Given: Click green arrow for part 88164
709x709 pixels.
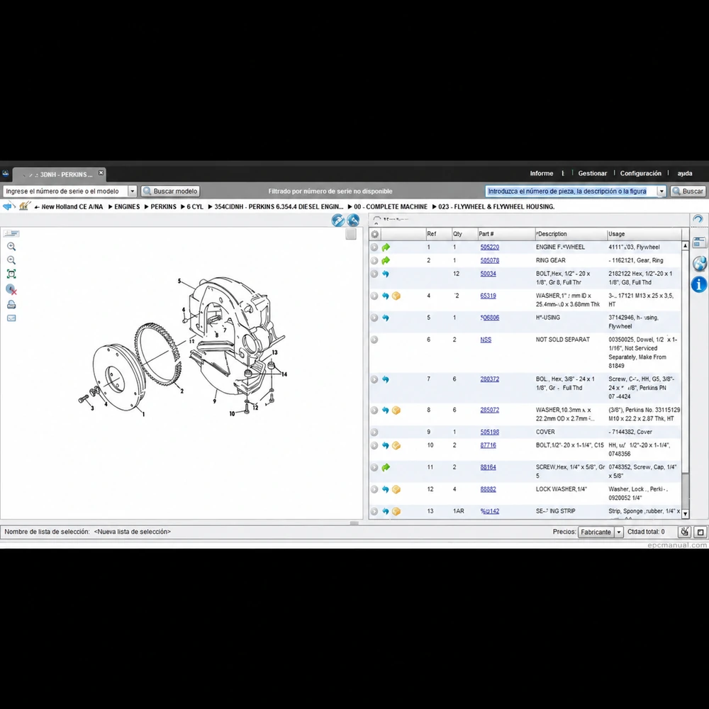Looking at the screenshot, I should click(386, 467).
